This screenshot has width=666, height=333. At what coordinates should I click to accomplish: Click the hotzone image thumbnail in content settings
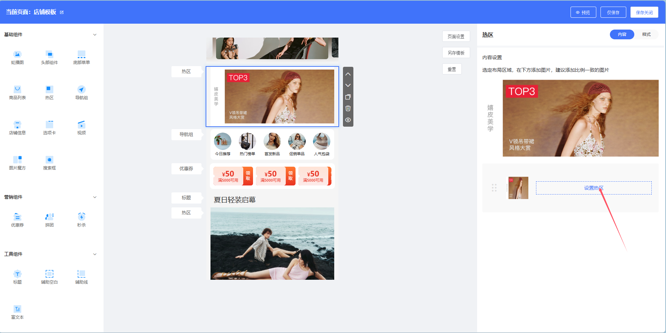click(x=518, y=188)
